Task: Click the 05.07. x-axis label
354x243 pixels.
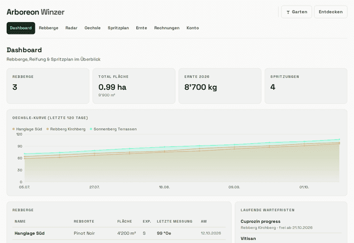Action: (24, 187)
